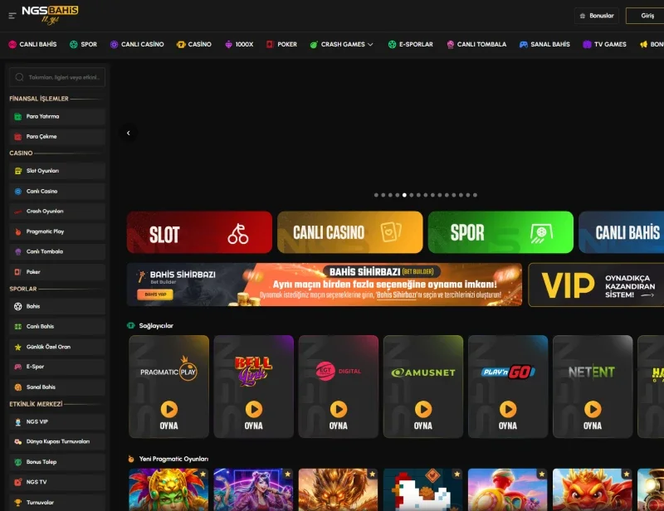Image resolution: width=664 pixels, height=511 pixels.
Task: Open the Bonuslar button
Action: point(597,16)
